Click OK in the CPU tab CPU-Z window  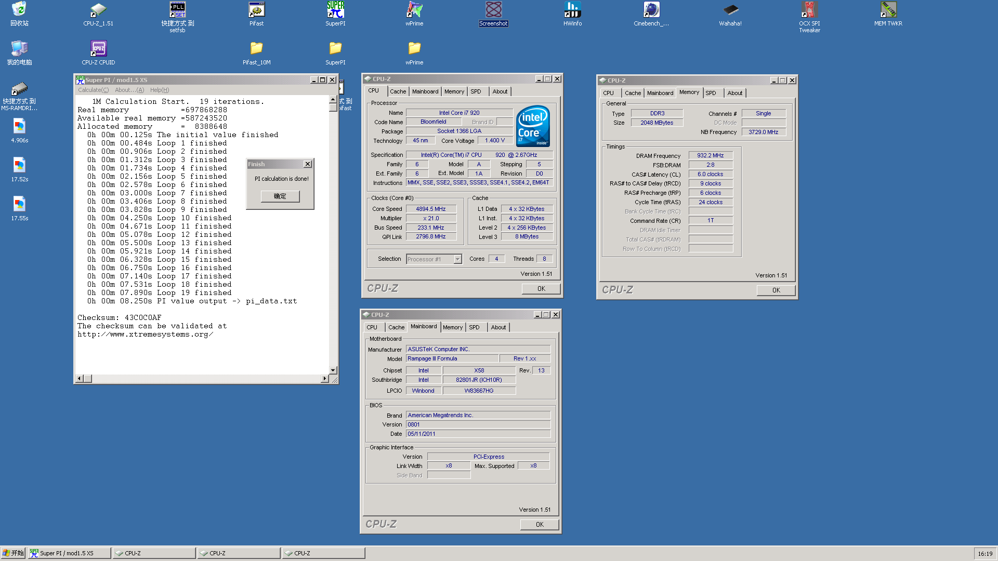pyautogui.click(x=541, y=289)
